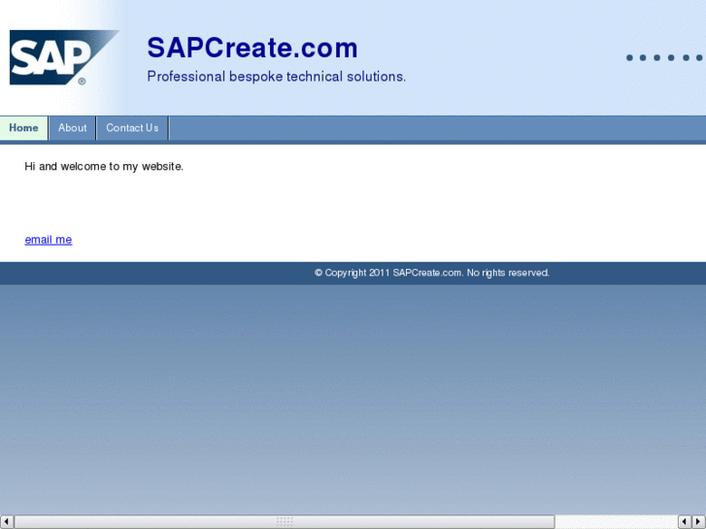Switch to the About tab
Viewport: 706px width, 529px height.
72,128
